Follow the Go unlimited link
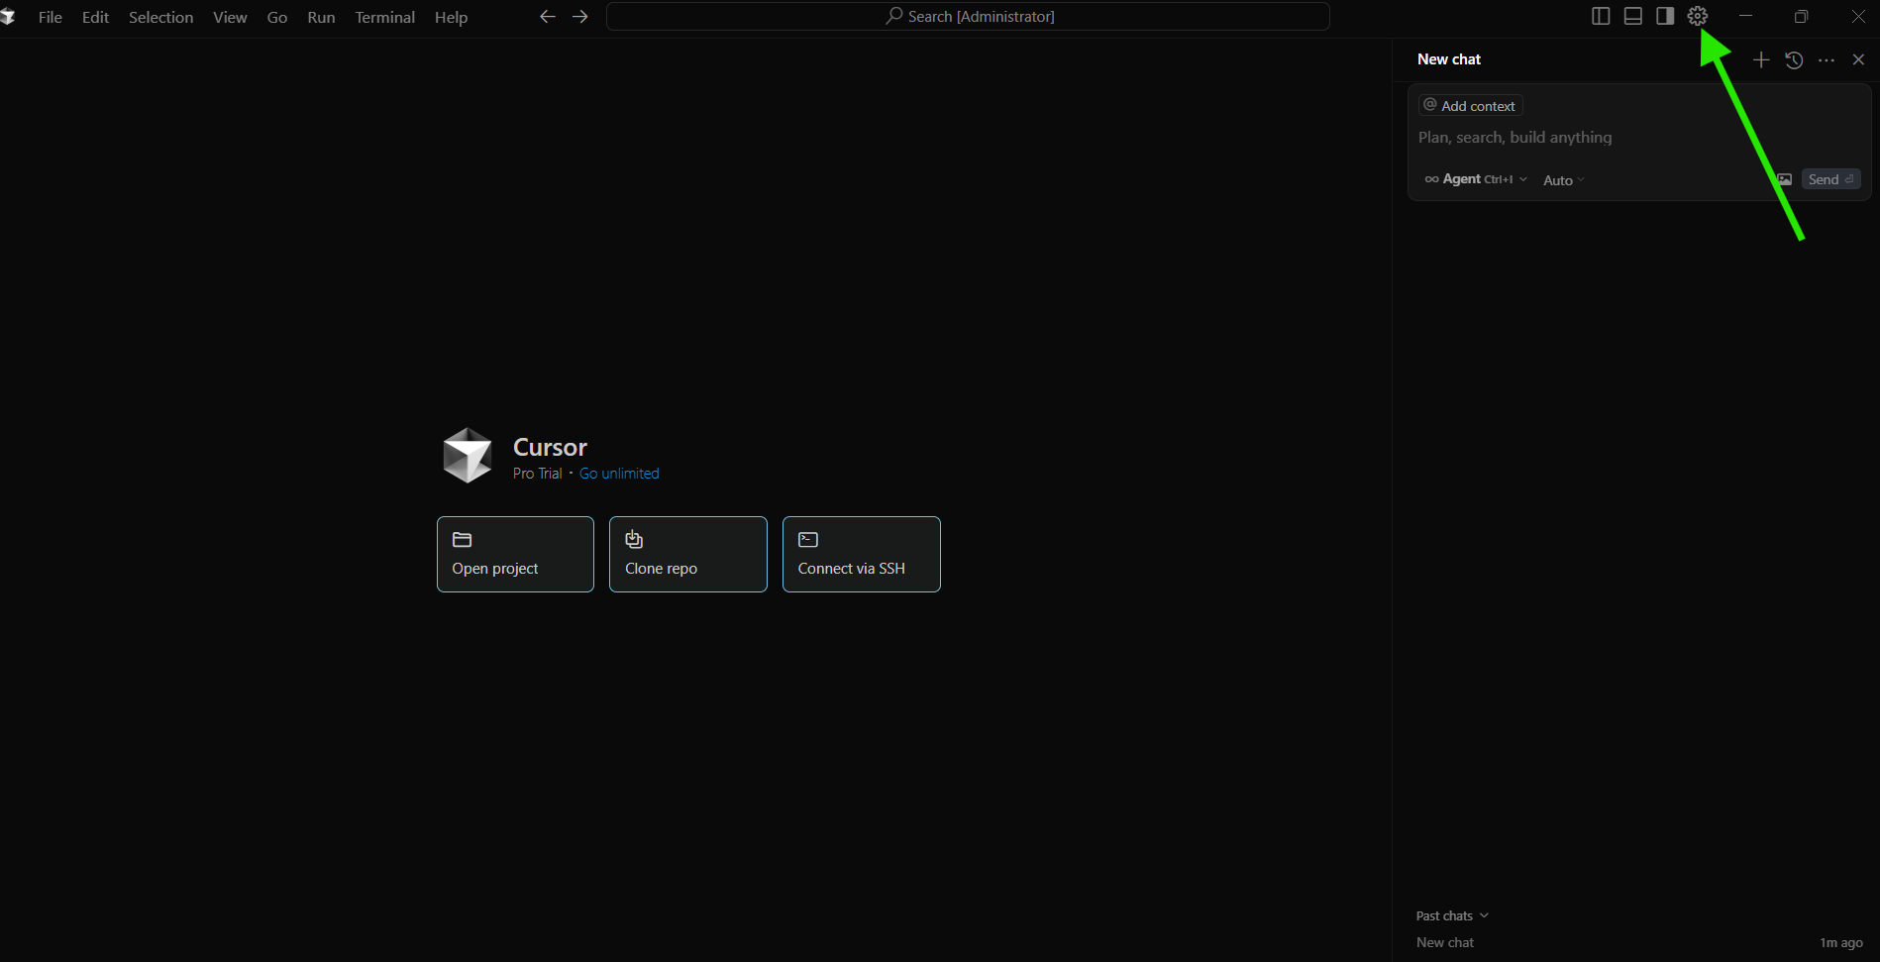 coord(619,474)
